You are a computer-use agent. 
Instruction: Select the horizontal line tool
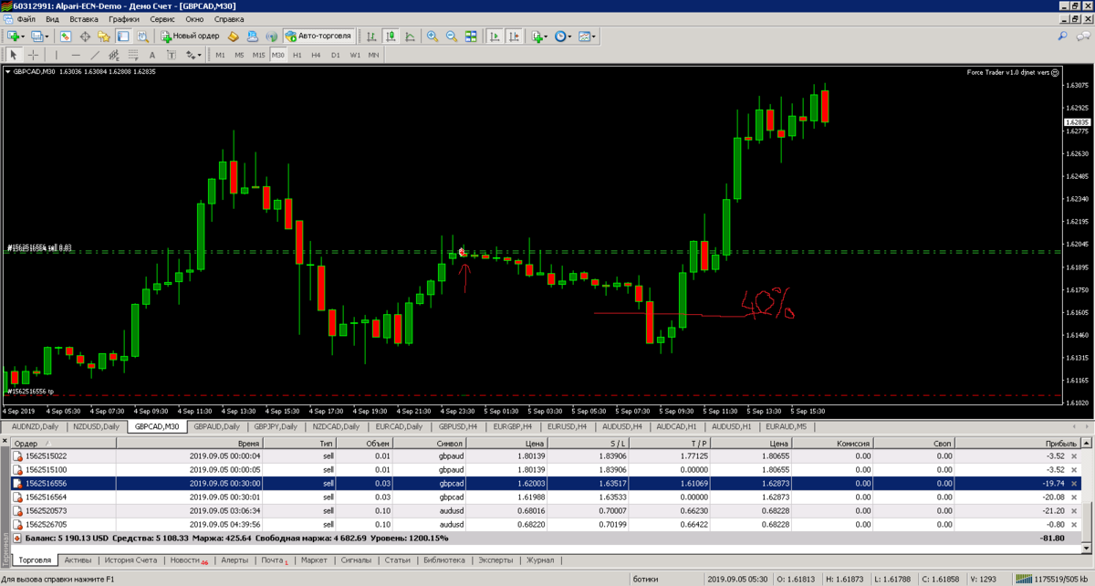[76, 55]
